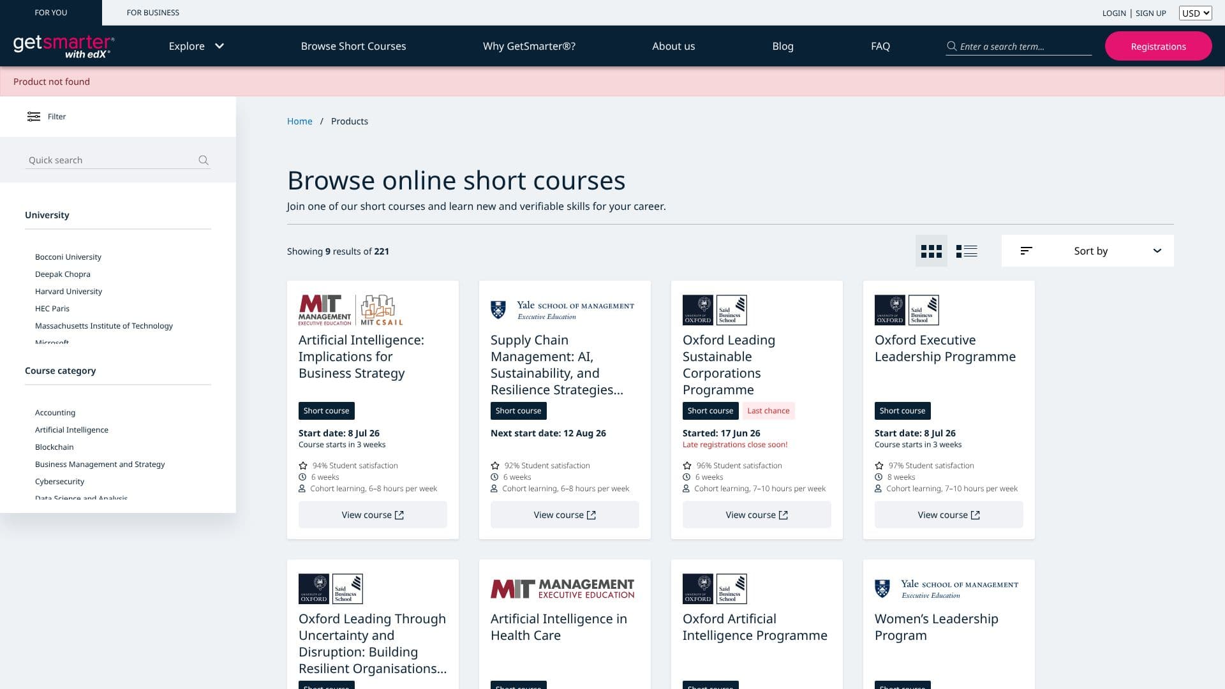Image resolution: width=1225 pixels, height=689 pixels.
Task: View course for Oxford Leading Sustainable Corporations Programme
Action: [757, 515]
